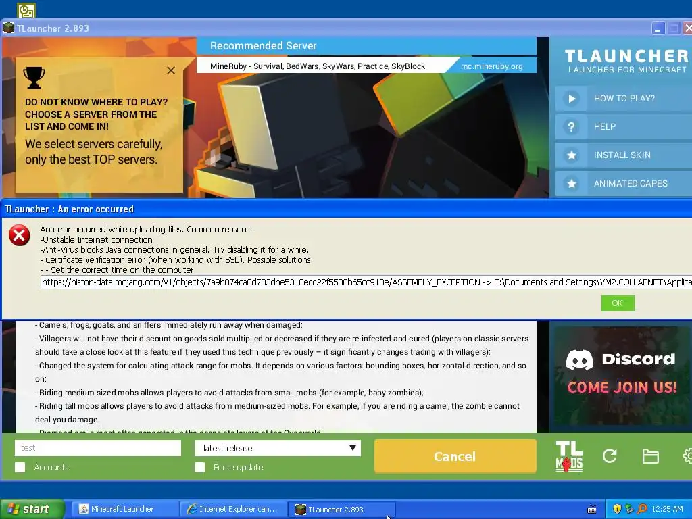Enable the Force update checkbox
Screen dimensions: 692x519
[x=199, y=468]
